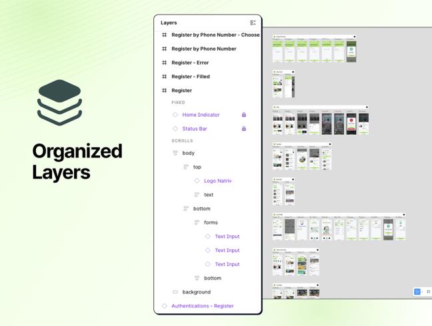
Task: Click the frame icon next to Register - Filled
Action: coord(165,77)
